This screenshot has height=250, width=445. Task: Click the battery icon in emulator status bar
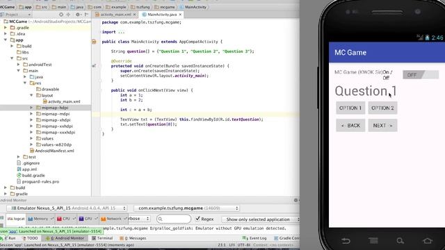point(427,37)
